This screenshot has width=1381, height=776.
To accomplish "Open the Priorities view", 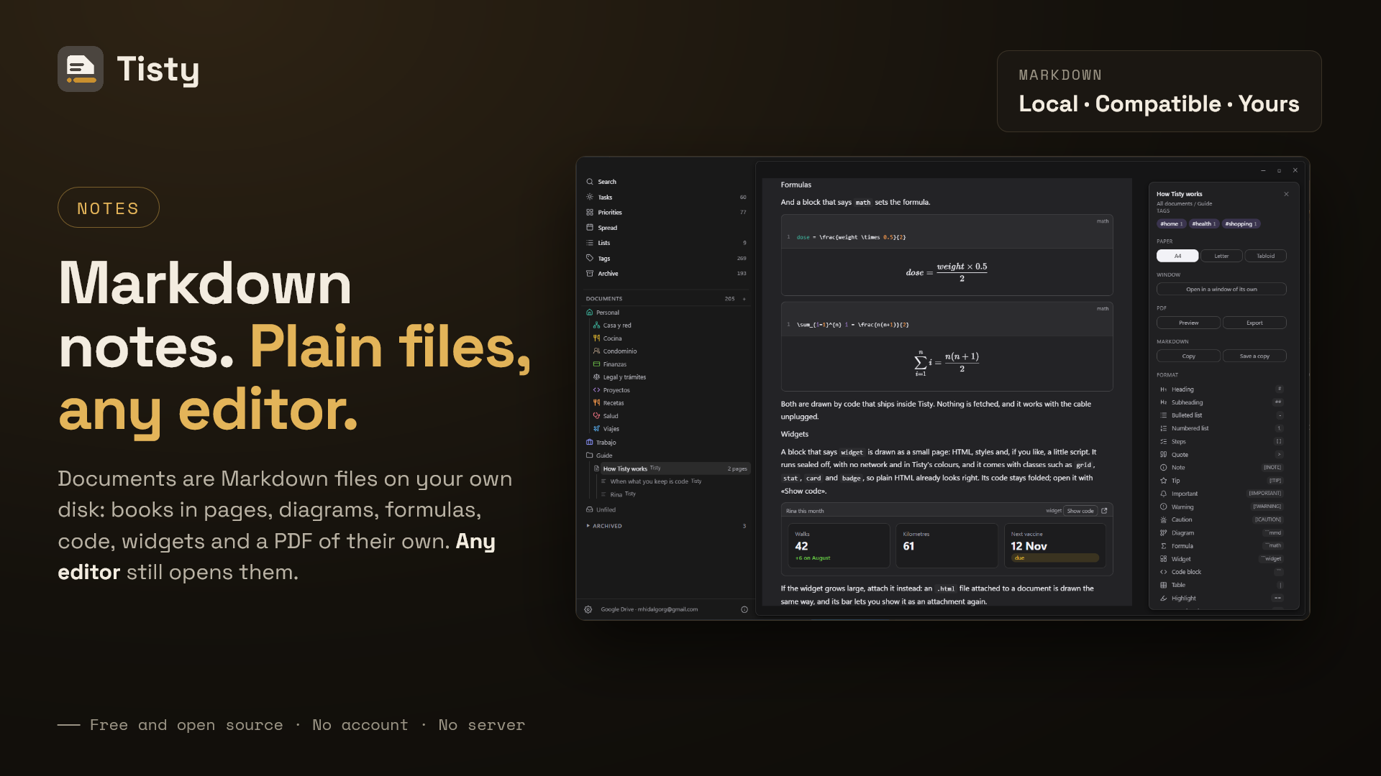I will click(x=667, y=213).
